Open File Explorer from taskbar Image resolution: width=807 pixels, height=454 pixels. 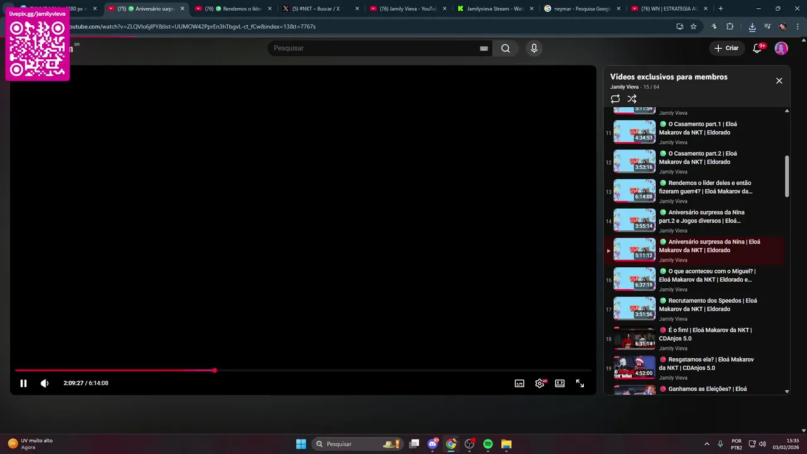(x=506, y=444)
